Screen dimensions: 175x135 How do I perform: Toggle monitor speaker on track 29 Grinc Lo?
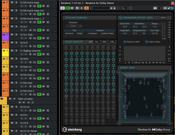(x=26, y=70)
